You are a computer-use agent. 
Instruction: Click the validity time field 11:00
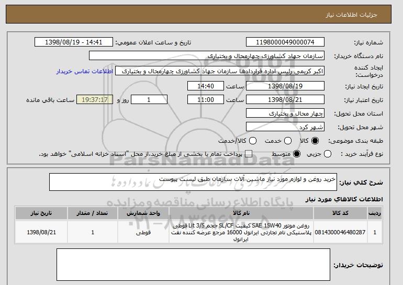click(x=206, y=100)
